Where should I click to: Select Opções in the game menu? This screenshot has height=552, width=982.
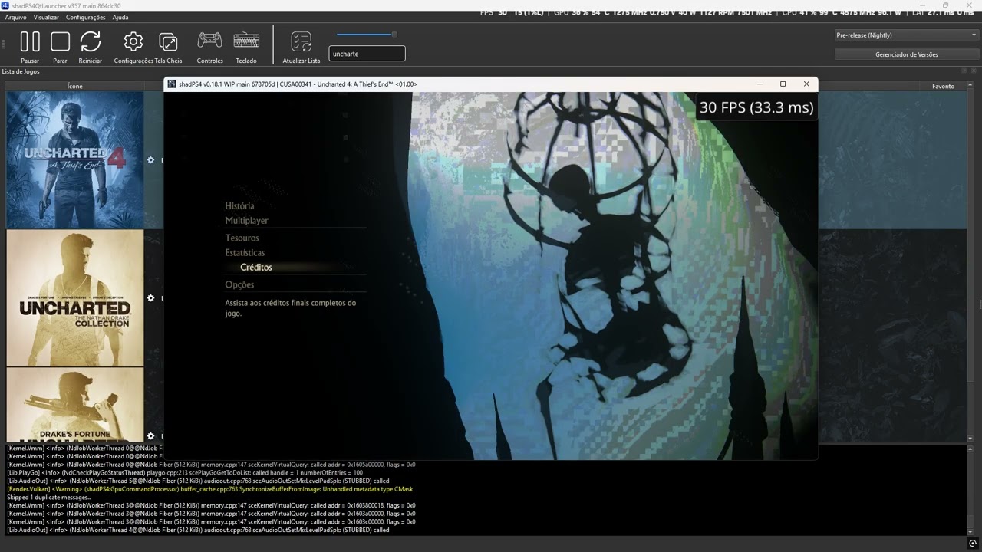tap(239, 284)
